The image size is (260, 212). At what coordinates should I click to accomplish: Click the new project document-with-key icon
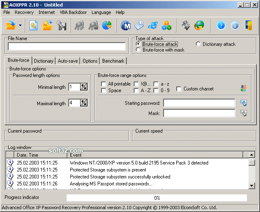click(x=34, y=25)
